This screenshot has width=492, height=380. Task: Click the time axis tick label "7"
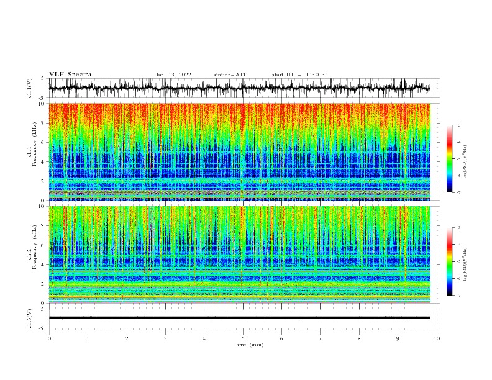(x=321, y=338)
